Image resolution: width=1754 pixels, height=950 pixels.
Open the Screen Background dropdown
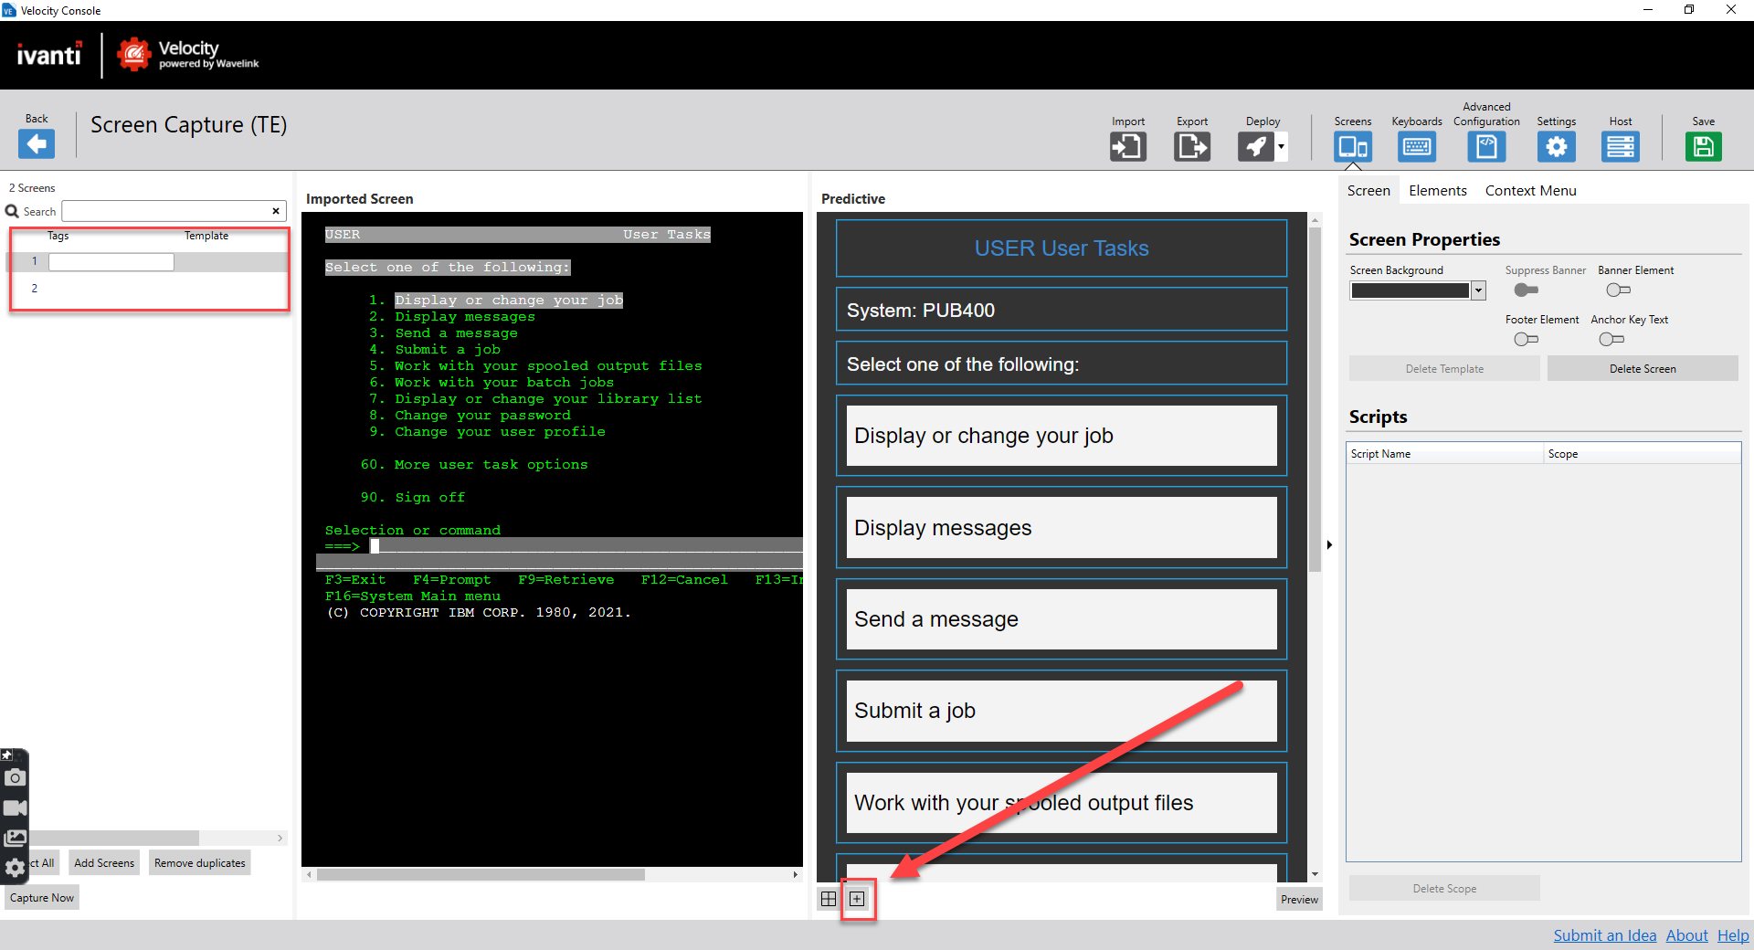point(1479,290)
